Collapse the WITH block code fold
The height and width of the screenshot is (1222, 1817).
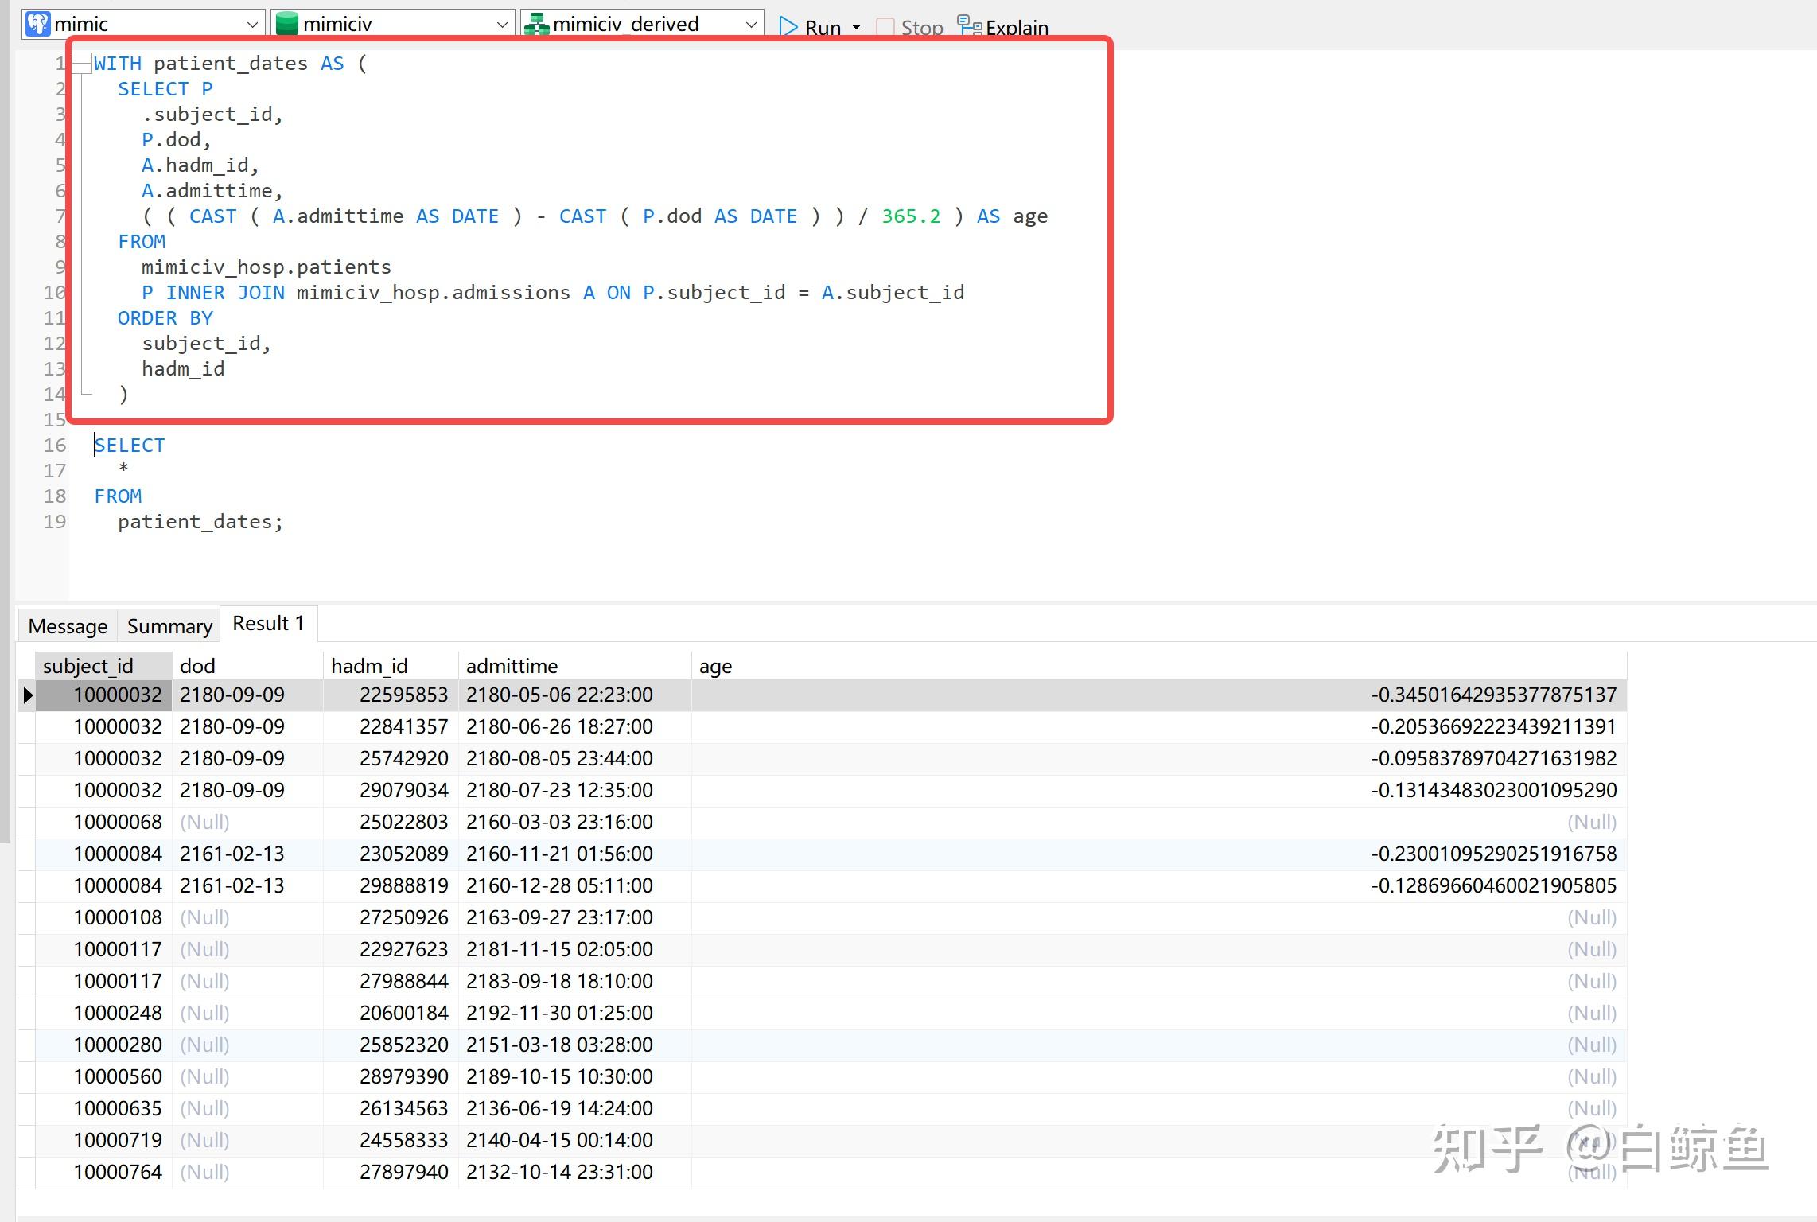point(82,63)
